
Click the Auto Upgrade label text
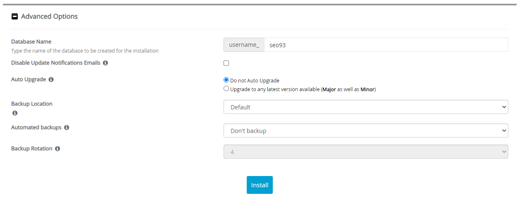coord(29,80)
